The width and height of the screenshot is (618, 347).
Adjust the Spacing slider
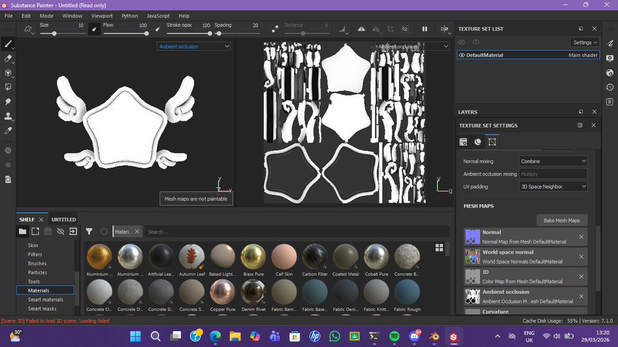pyautogui.click(x=237, y=33)
